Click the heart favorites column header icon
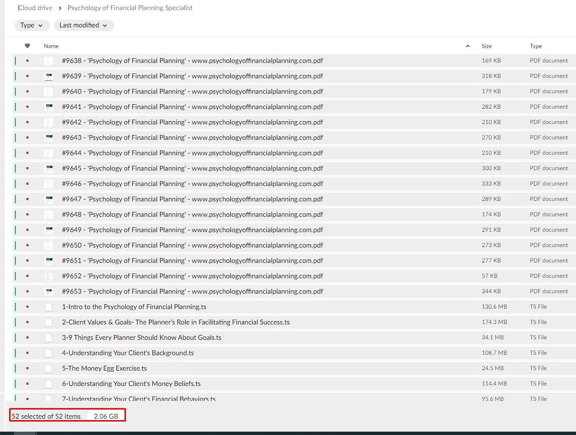 27,46
